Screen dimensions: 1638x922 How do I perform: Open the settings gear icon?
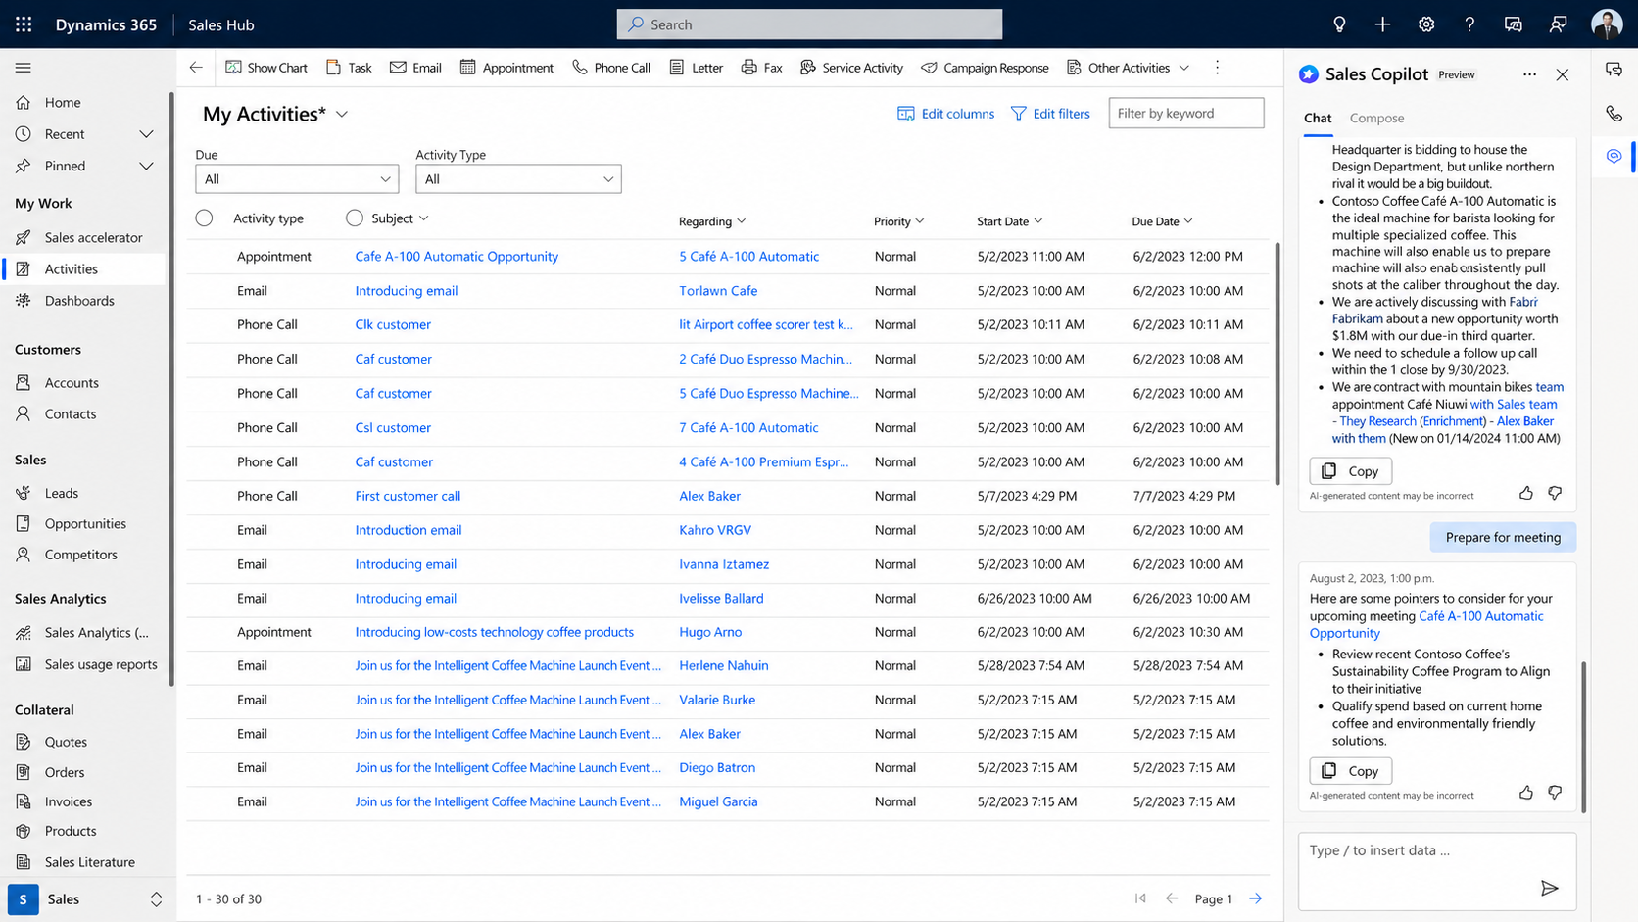[1426, 24]
